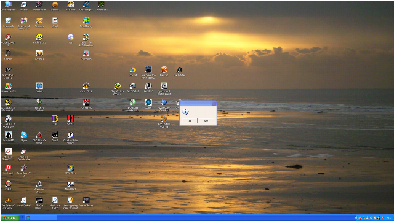Open the white JW letters shortcut
This screenshot has height=221, width=394.
(8, 70)
